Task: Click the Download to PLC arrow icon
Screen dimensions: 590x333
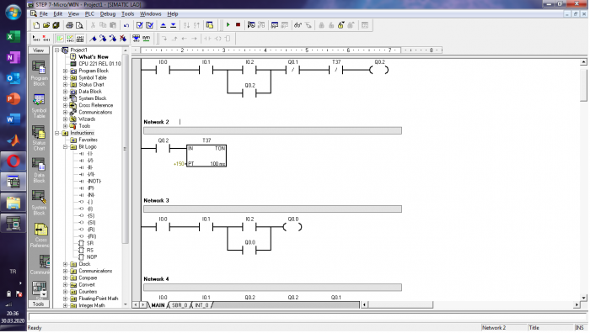Action: click(173, 25)
